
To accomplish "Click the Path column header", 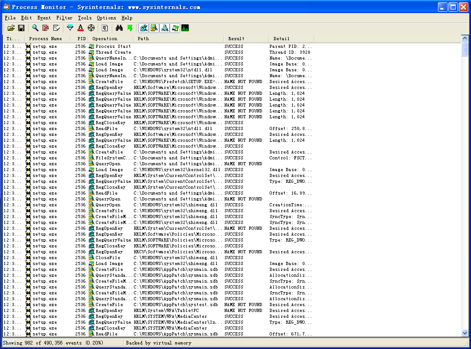I will (x=179, y=39).
